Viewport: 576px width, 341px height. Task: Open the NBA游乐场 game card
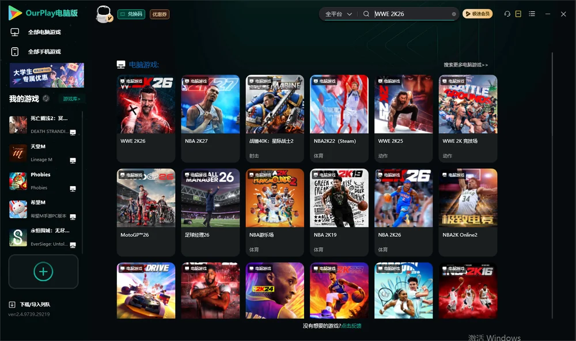click(x=275, y=213)
